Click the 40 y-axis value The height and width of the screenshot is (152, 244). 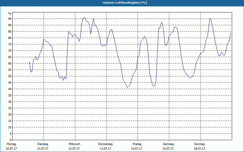[x=10, y=89]
